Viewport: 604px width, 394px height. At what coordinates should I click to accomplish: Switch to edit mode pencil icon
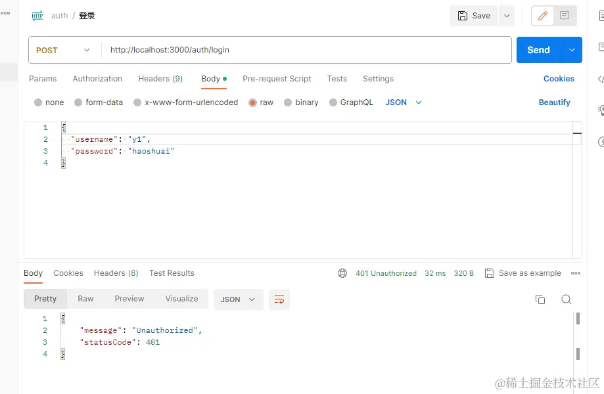tap(543, 16)
